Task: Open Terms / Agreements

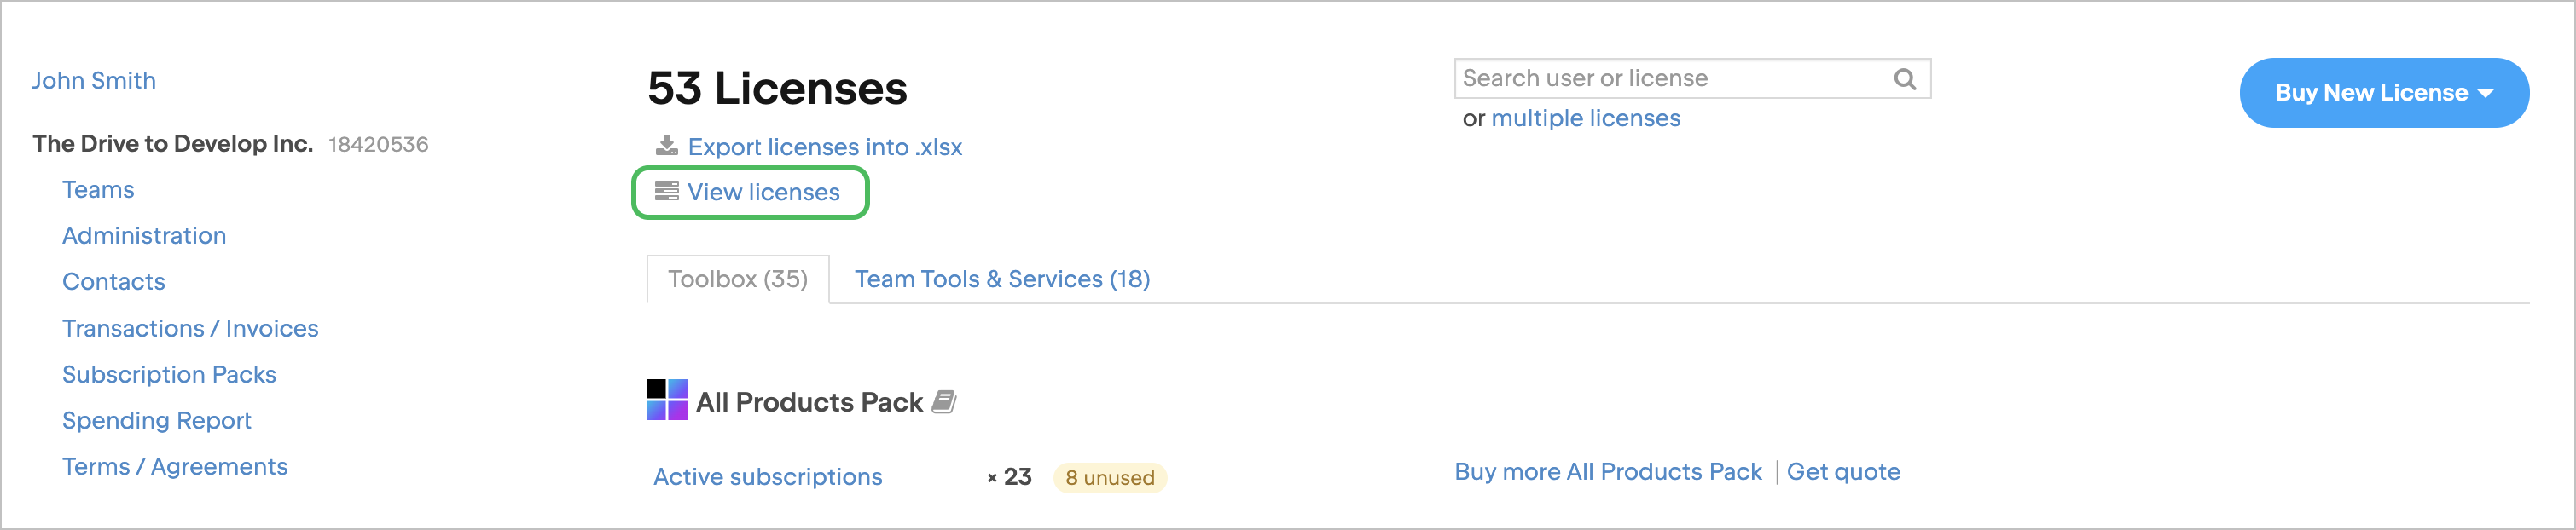Action: (x=175, y=466)
